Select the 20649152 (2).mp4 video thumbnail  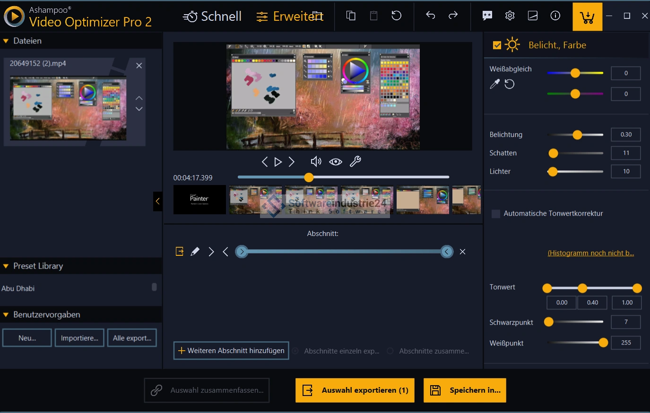[x=69, y=109]
